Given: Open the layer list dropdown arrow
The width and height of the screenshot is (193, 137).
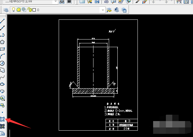Looking at the screenshot, I should (103, 10).
